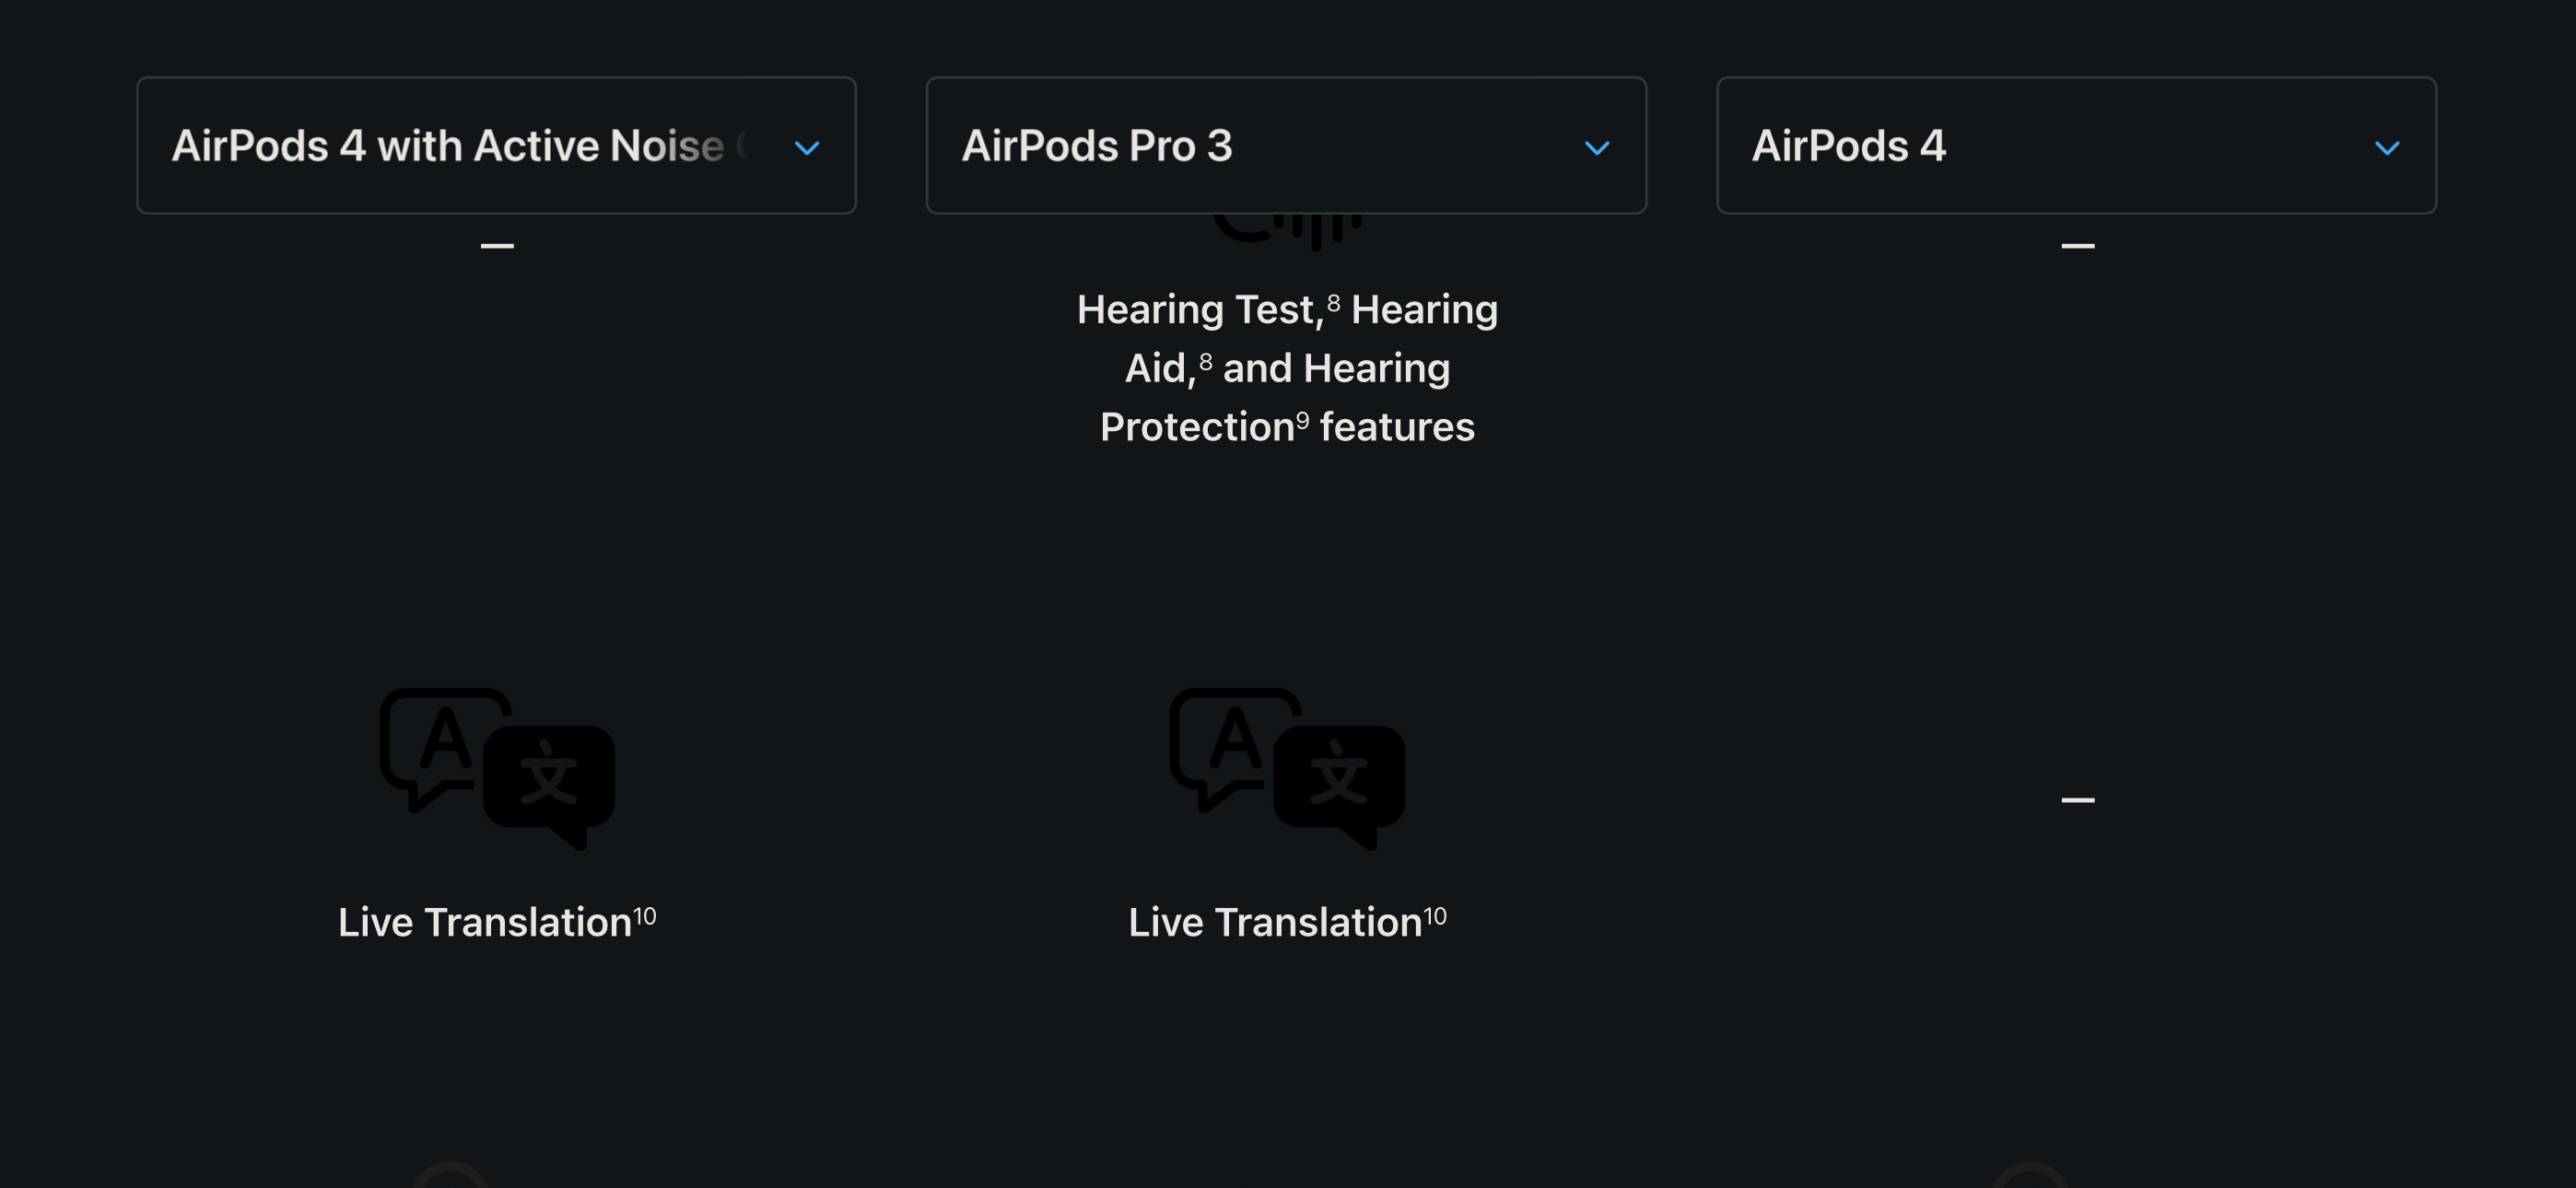The width and height of the screenshot is (2576, 1188).
Task: Click the dash in AirPods 4 Live Translation row
Action: point(2078,800)
